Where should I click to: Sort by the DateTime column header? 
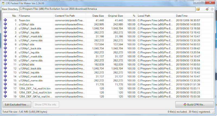point(193,16)
